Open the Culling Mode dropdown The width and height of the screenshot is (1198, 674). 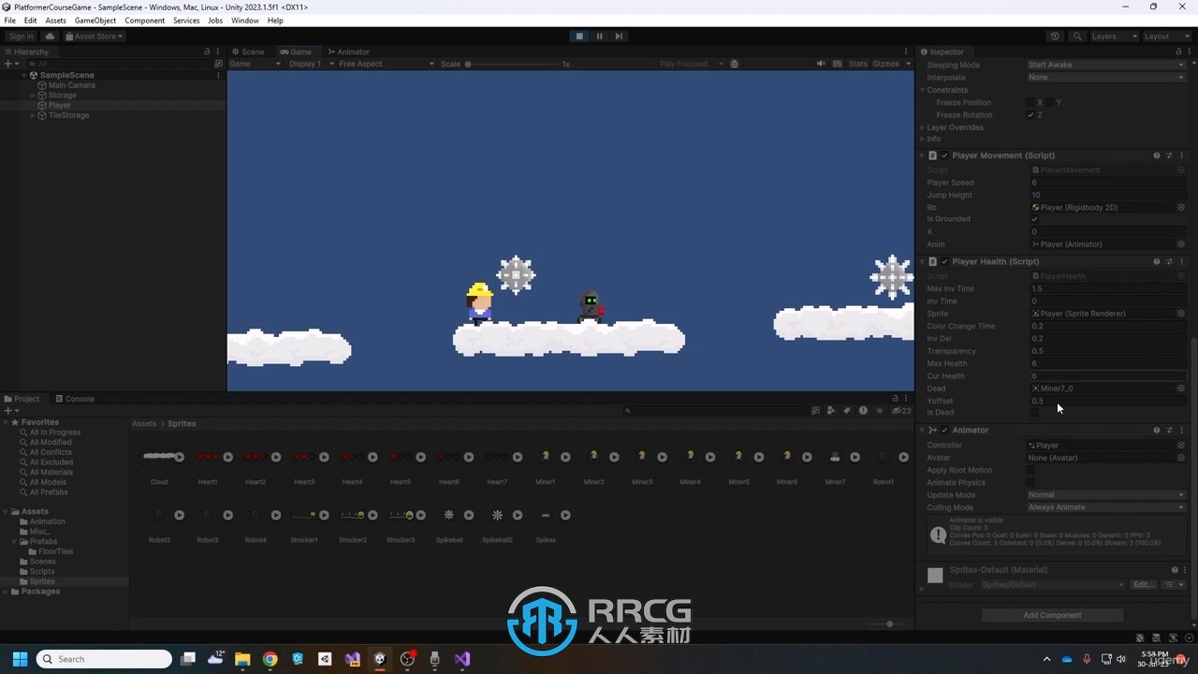pyautogui.click(x=1105, y=507)
